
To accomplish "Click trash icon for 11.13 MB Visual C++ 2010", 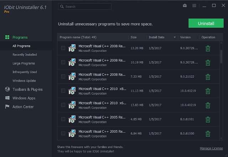I will [x=208, y=91].
